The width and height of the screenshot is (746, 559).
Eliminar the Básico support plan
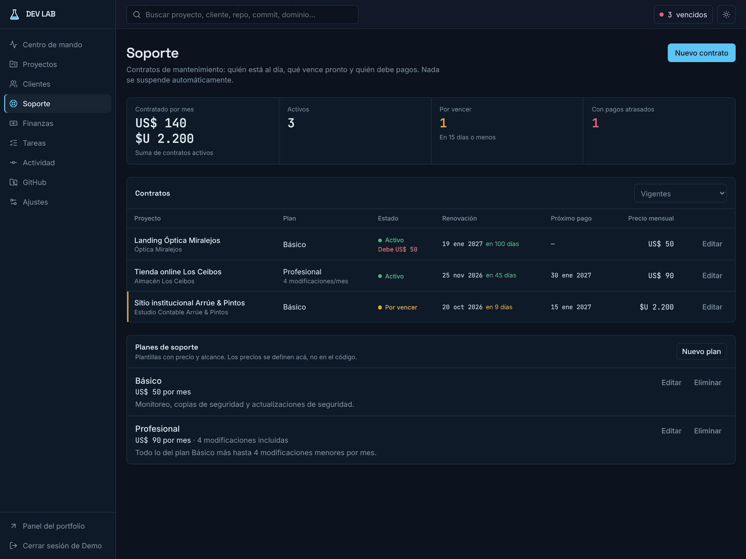tap(707, 383)
